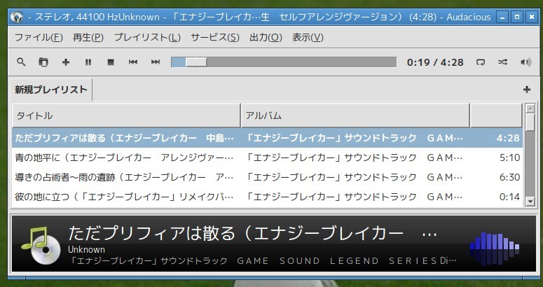Click the playlist scrollbar down arrow
This screenshot has width=543, height=287.
[x=530, y=201]
